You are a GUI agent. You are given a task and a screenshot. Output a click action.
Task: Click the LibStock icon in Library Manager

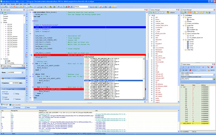point(168,13)
